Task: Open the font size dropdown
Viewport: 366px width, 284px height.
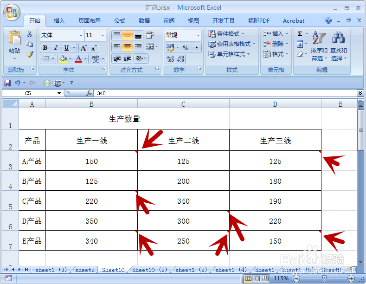Action: 103,35
